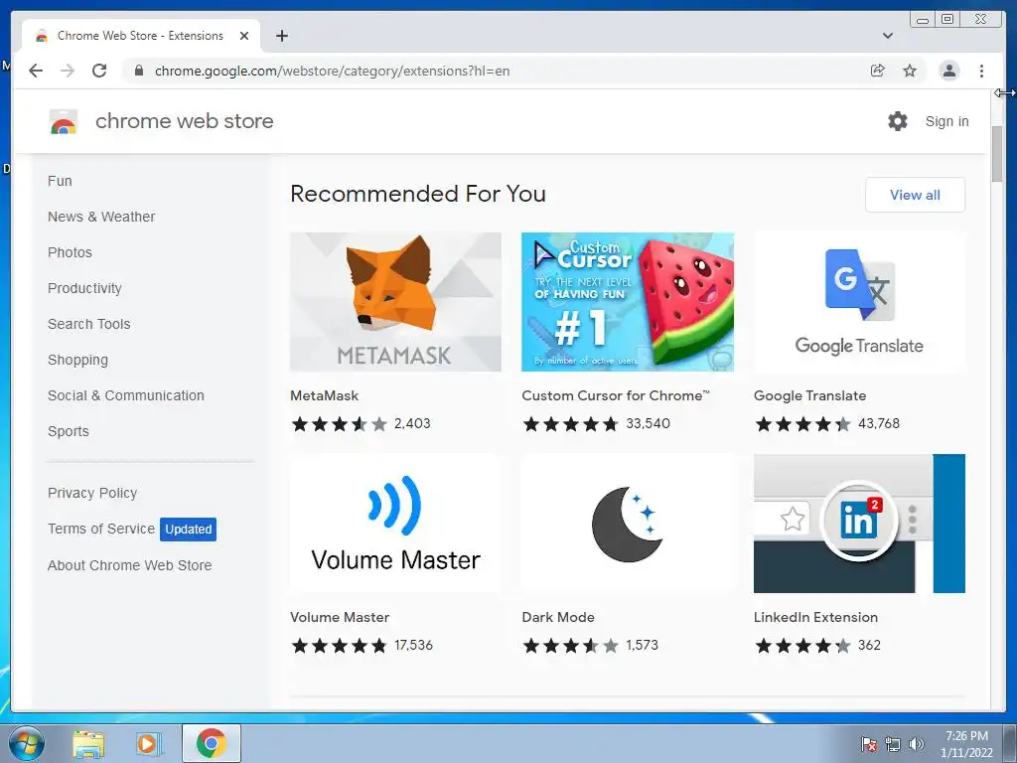Image resolution: width=1017 pixels, height=763 pixels.
Task: Choose the Productivity category
Action: (x=84, y=288)
